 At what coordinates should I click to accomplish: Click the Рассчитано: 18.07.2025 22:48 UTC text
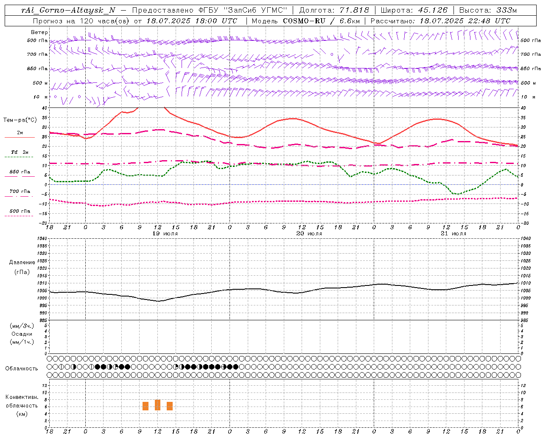[x=440, y=21]
